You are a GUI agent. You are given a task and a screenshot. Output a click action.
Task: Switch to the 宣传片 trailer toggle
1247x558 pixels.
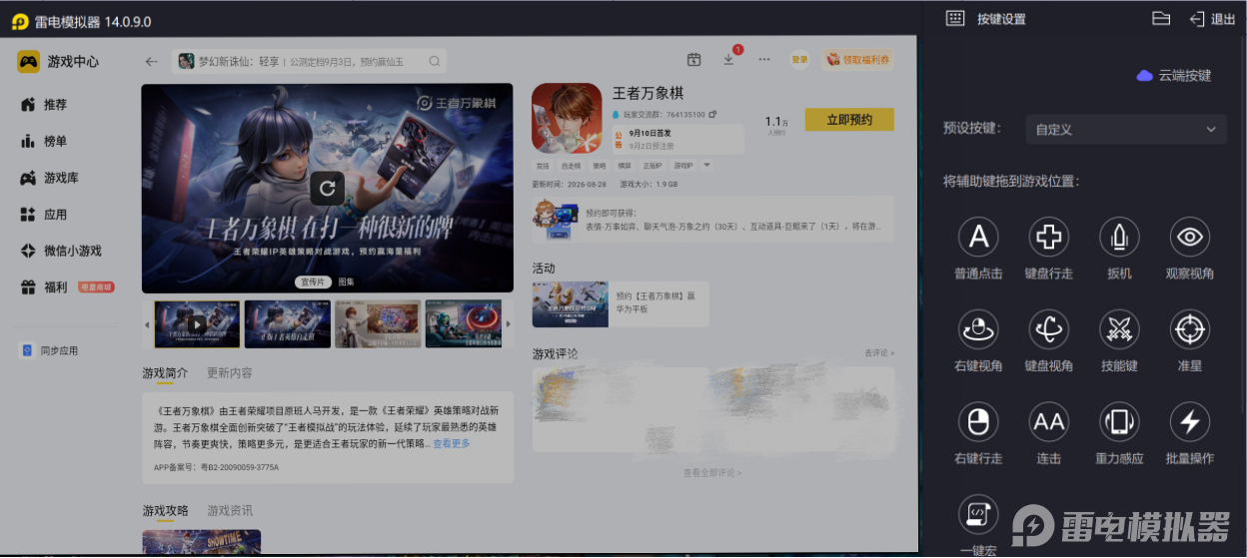point(315,282)
